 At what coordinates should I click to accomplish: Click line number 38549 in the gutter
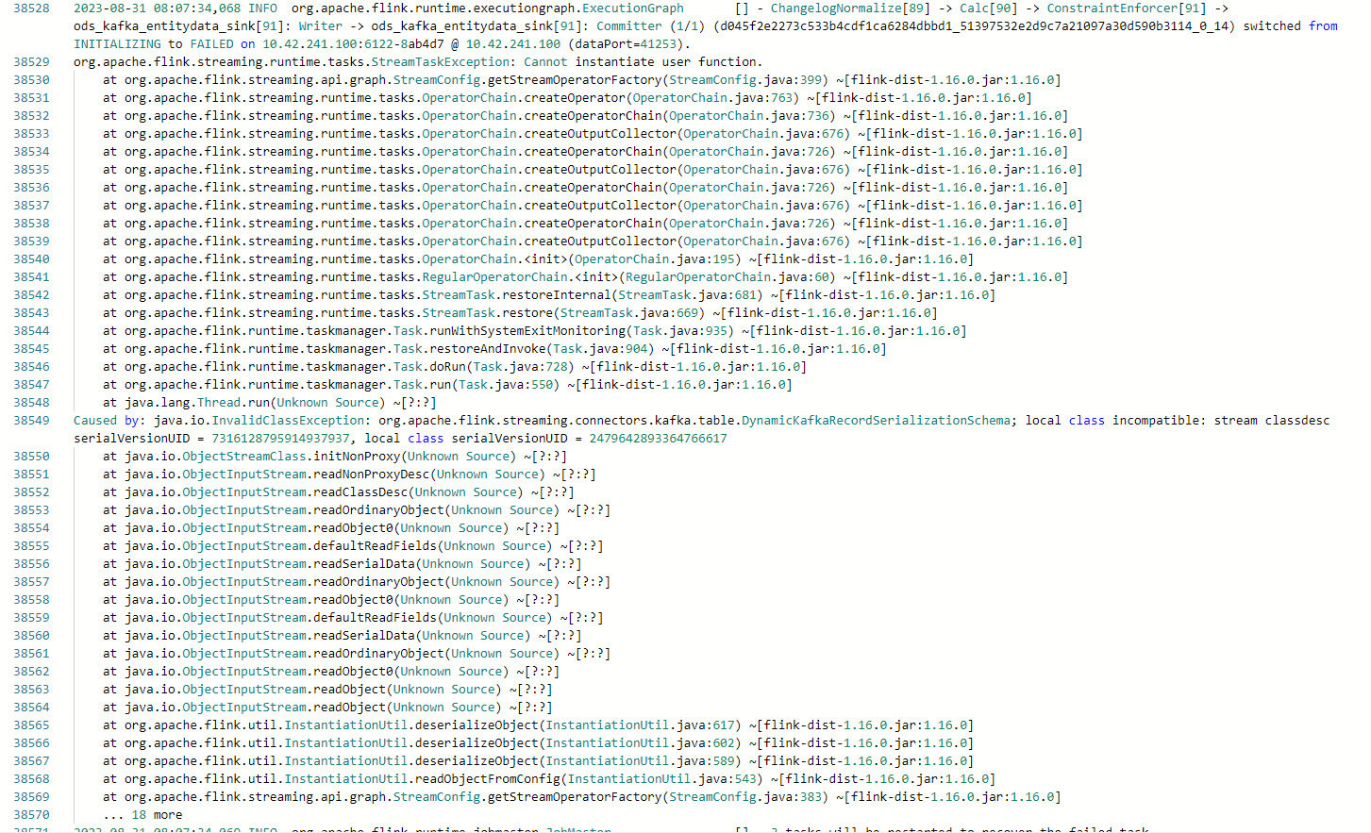tap(31, 421)
